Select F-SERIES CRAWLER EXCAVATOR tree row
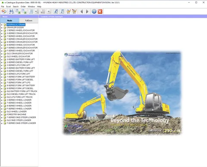Image resolution: width=207 pixels, height=167 pixels. pos(22,48)
